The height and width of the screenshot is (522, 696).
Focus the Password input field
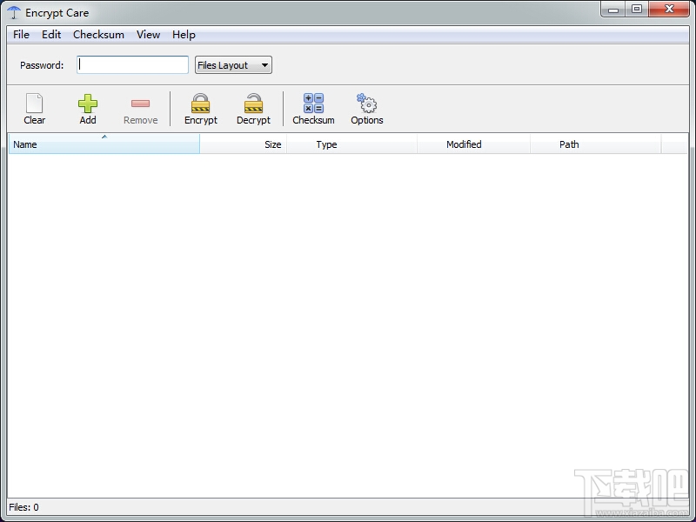click(x=133, y=64)
